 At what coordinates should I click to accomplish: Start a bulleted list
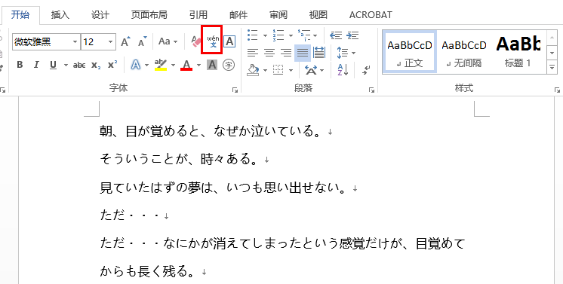point(253,35)
